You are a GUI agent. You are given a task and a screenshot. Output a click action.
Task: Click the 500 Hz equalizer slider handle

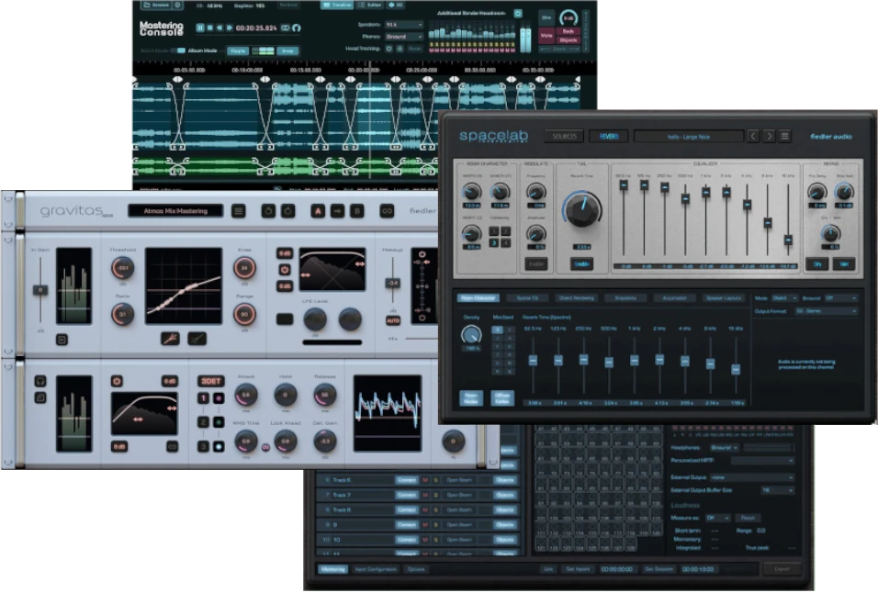pos(685,198)
